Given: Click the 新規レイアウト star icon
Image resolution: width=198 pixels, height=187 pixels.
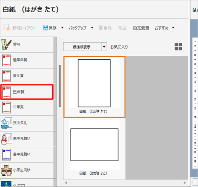Looking at the screenshot, I should 7,28.
